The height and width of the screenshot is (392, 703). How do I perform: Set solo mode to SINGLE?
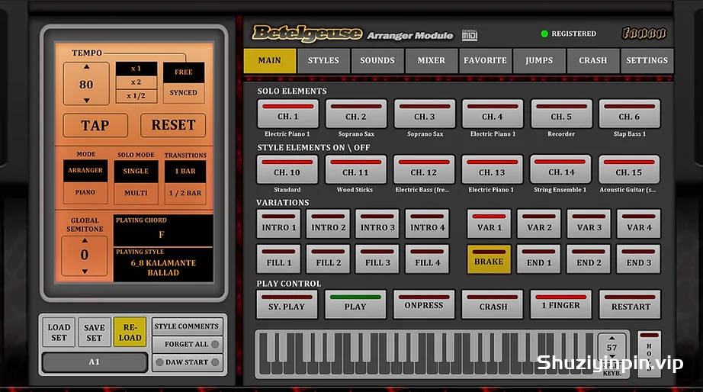coord(136,172)
